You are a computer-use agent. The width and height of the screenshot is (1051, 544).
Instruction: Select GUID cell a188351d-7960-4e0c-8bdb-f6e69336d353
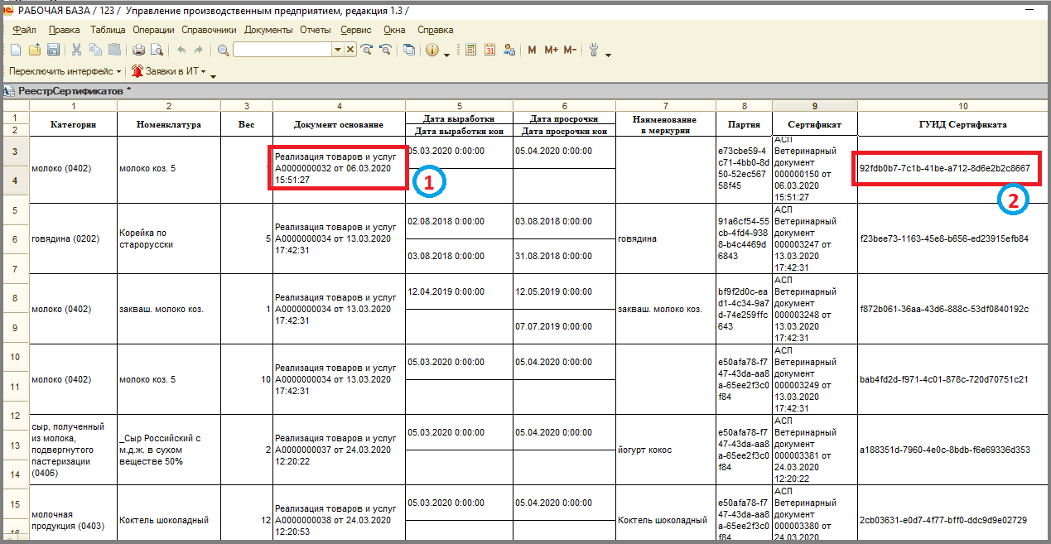[953, 450]
